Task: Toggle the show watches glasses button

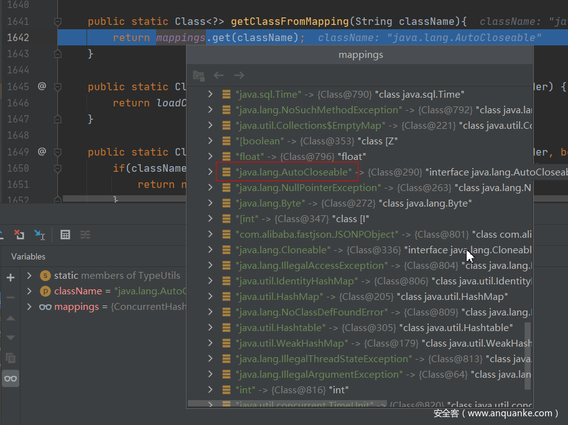Action: coord(11,378)
